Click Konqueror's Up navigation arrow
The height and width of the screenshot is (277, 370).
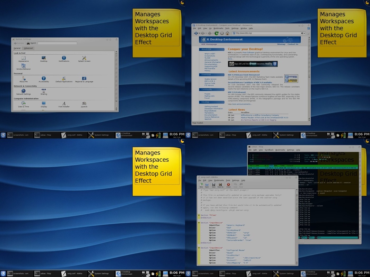[209, 33]
